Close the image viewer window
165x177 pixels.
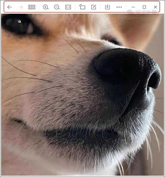pos(155,7)
